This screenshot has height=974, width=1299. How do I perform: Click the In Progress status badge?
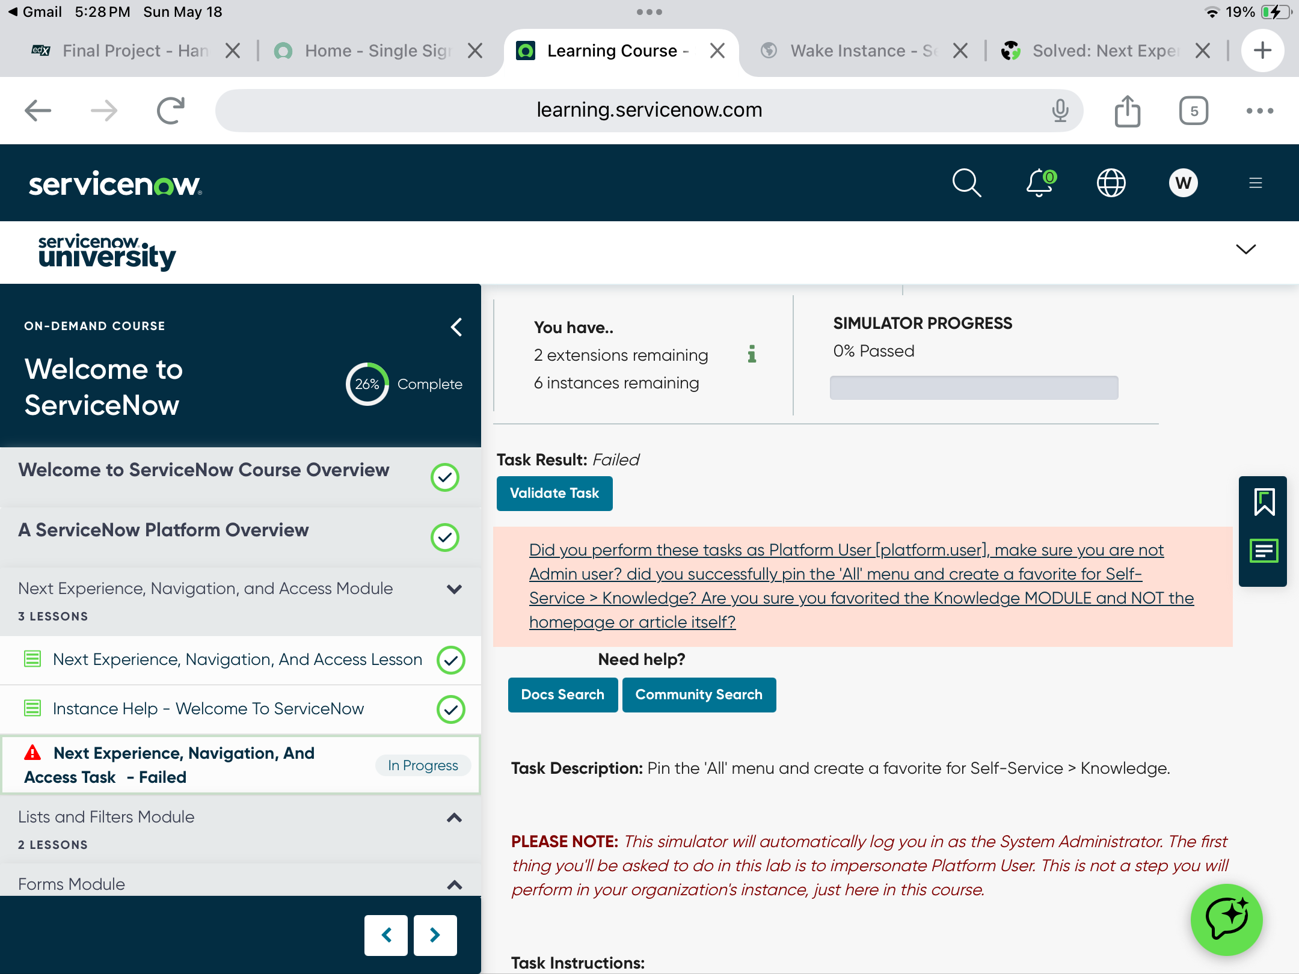tap(423, 765)
